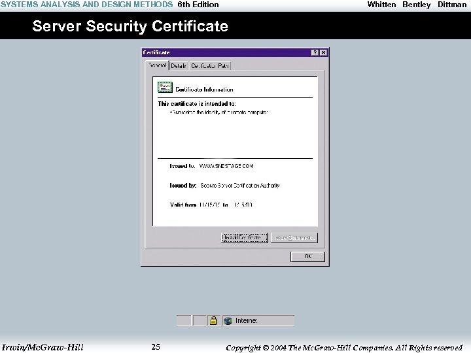The image size is (471, 353).
Task: Click the Install Certificate button
Action: [244, 238]
